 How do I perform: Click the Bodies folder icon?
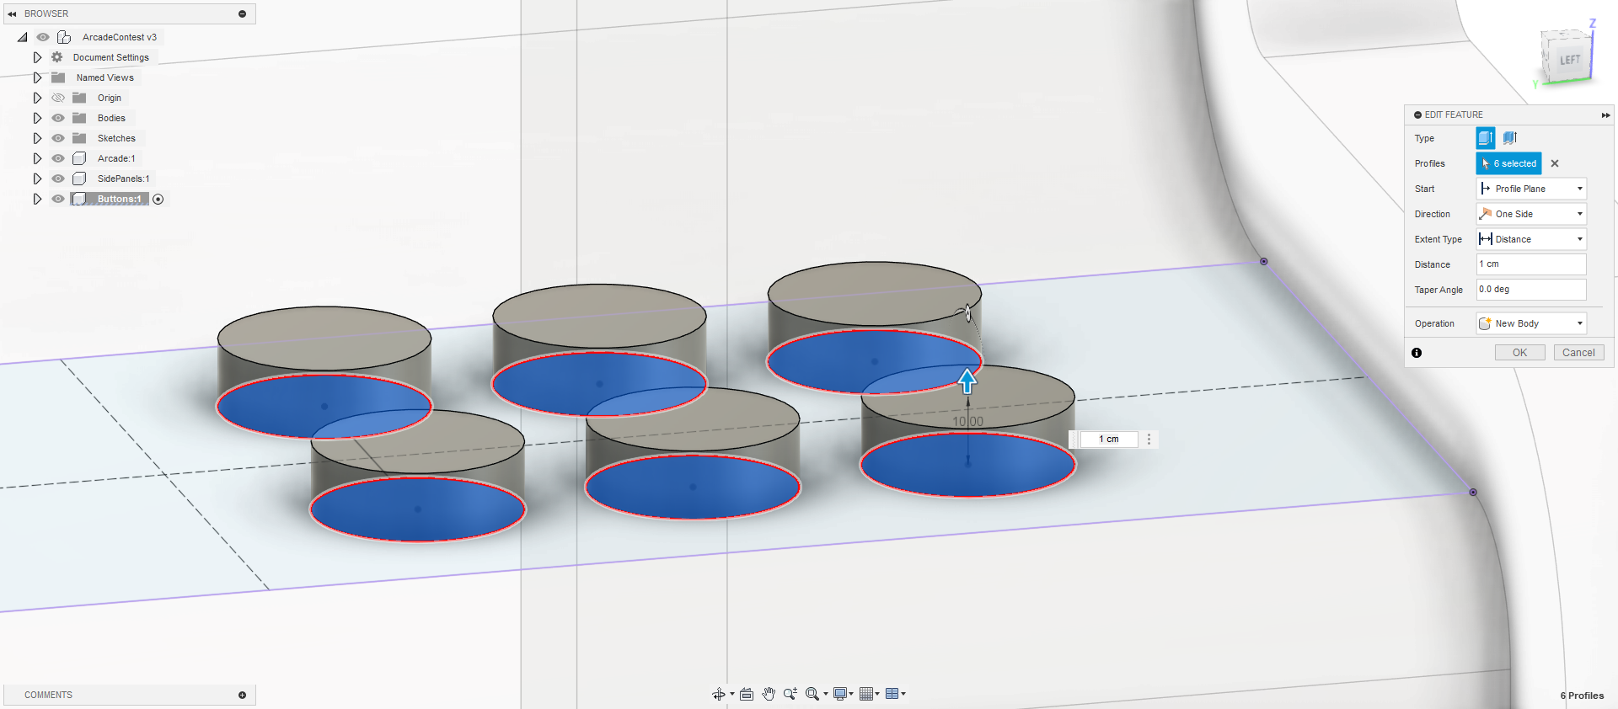[79, 118]
